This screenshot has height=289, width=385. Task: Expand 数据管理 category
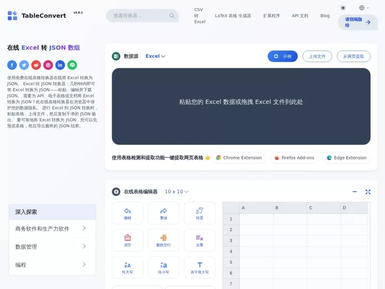[x=52, y=247]
